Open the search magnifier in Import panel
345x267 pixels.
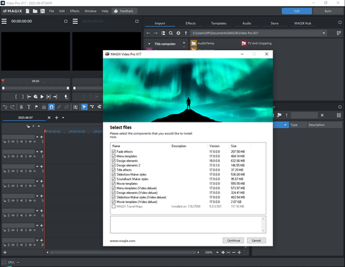coord(170,33)
